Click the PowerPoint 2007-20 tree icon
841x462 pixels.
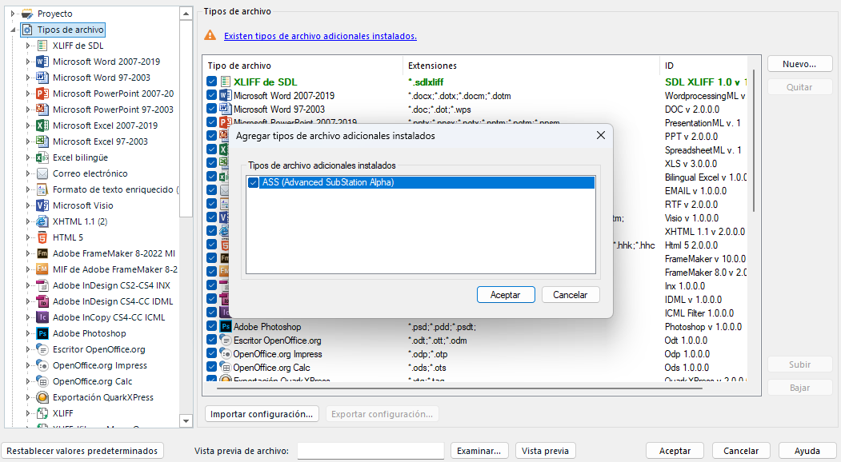(x=42, y=94)
